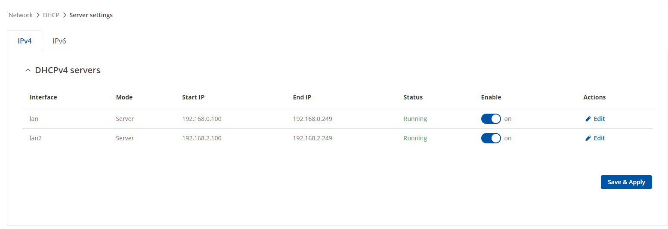
Task: Open Edit for the lan2 interface
Action: tap(595, 138)
